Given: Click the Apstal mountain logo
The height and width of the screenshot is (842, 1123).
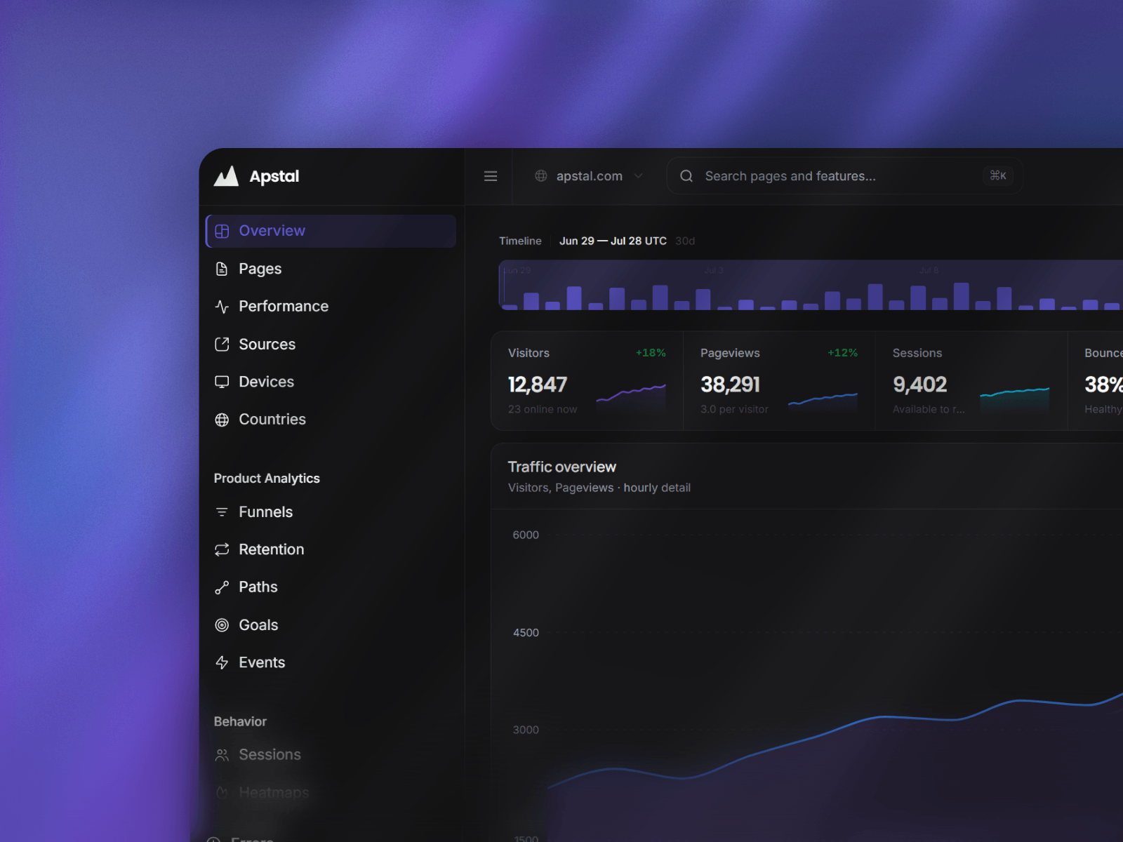Looking at the screenshot, I should 226,176.
